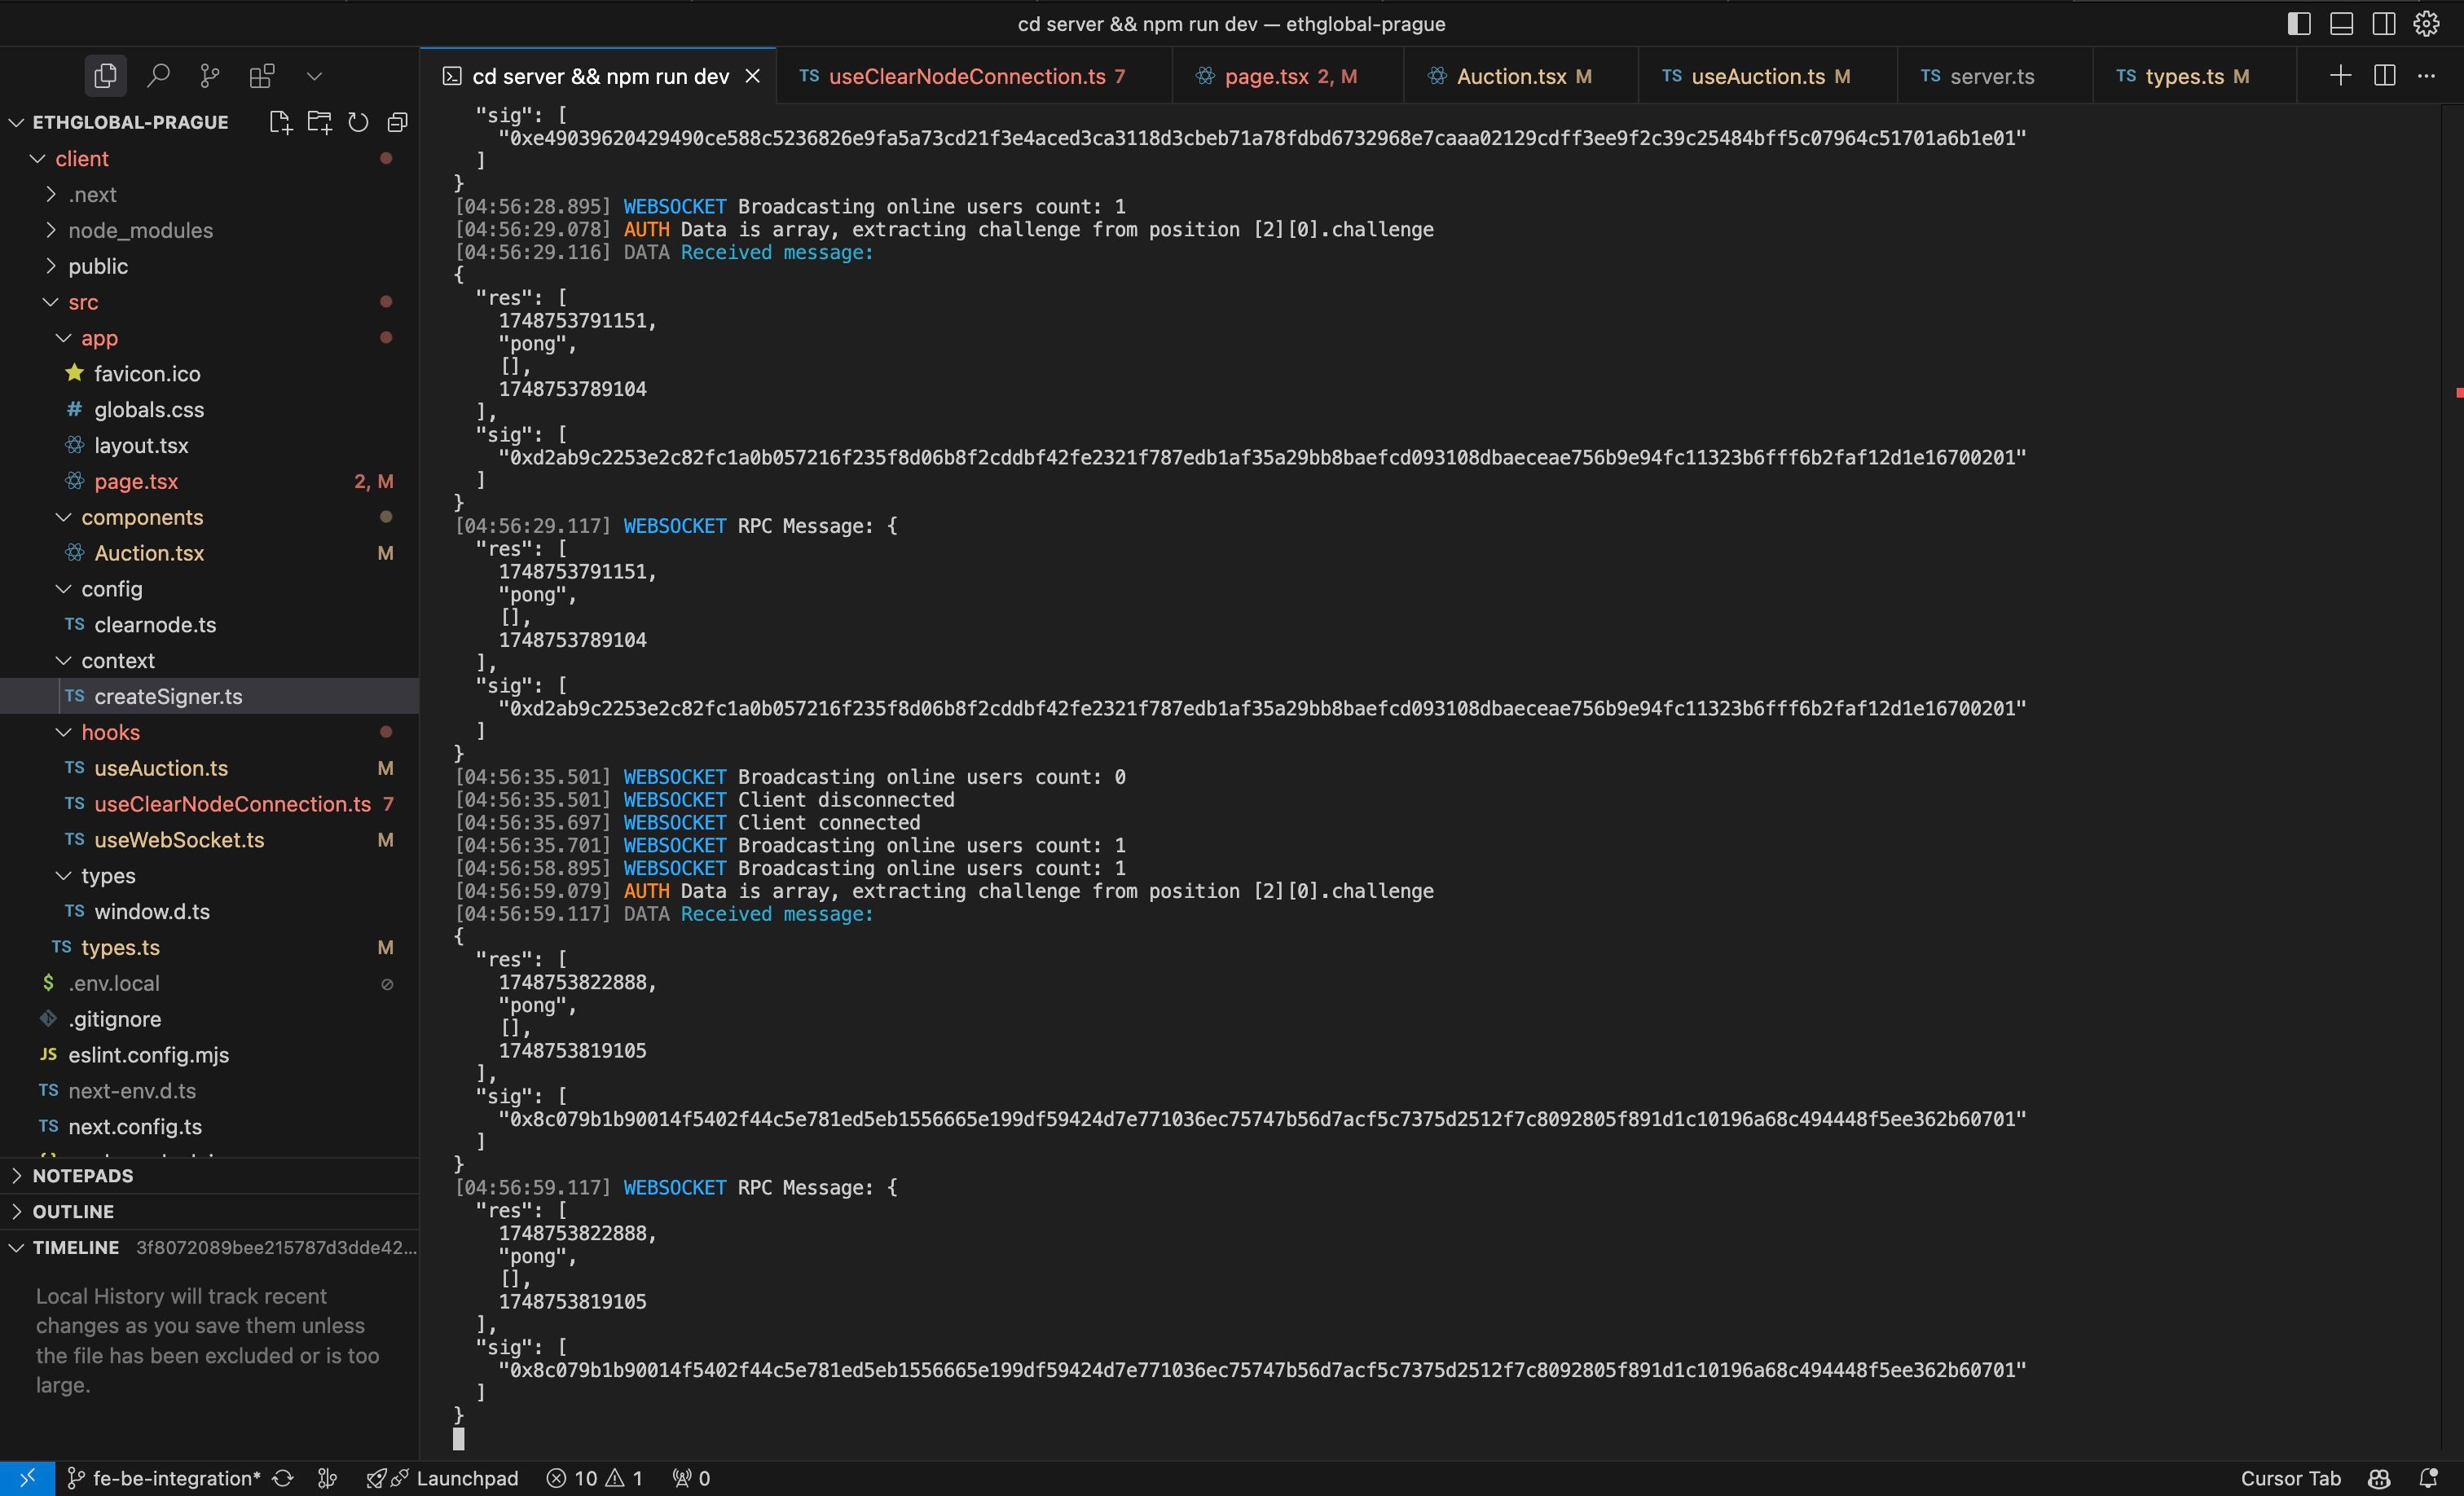The image size is (2464, 1496).
Task: Show more activity bar views chevron
Action: click(x=314, y=76)
